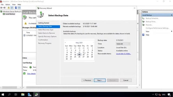The width and height of the screenshot is (173, 97).
Task: Open the notification center icon
Action: click(169, 95)
